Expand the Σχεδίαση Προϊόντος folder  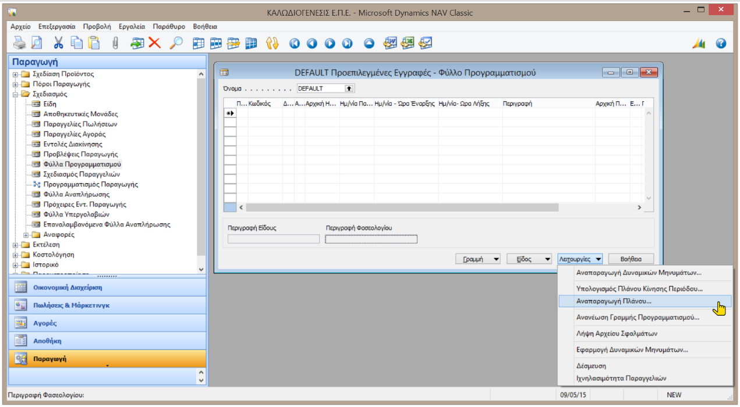(x=15, y=74)
